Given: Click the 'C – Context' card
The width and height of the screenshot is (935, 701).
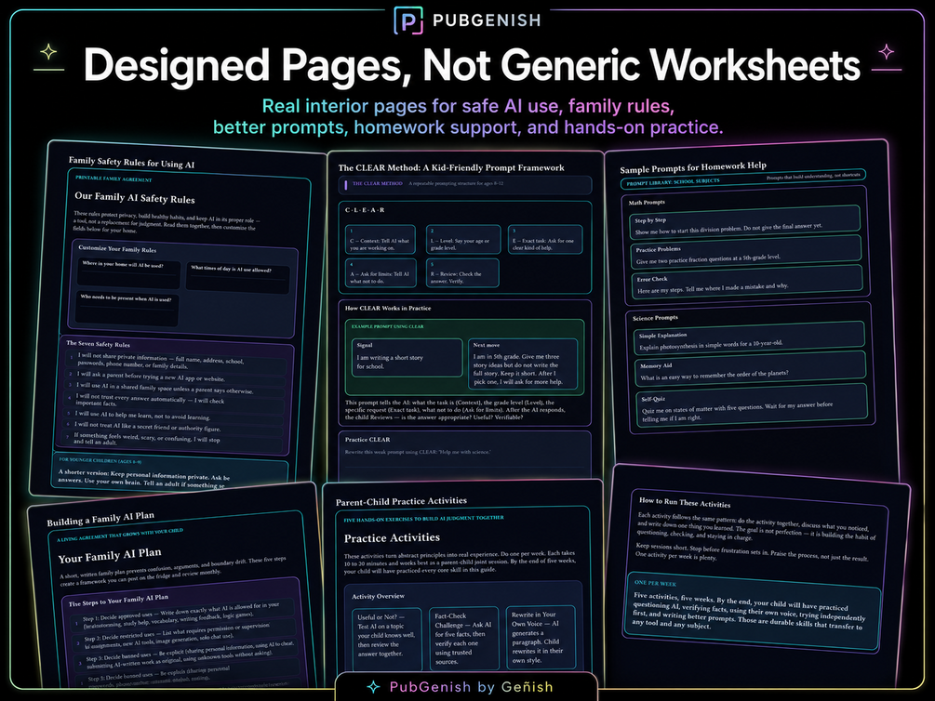Looking at the screenshot, I should coord(381,239).
